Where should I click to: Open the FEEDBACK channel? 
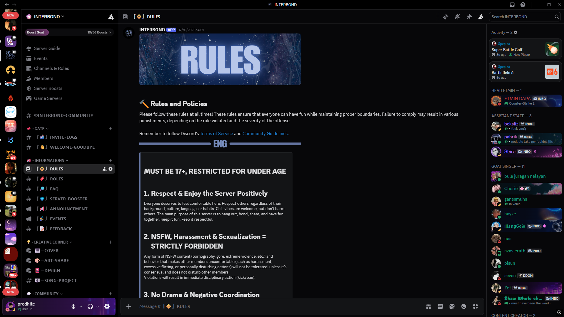(x=69, y=229)
